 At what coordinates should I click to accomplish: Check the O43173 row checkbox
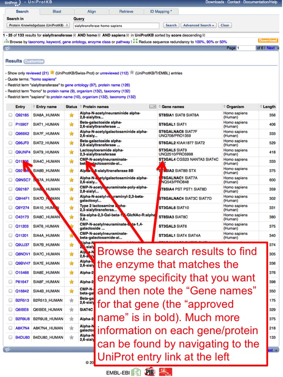click(x=10, y=217)
